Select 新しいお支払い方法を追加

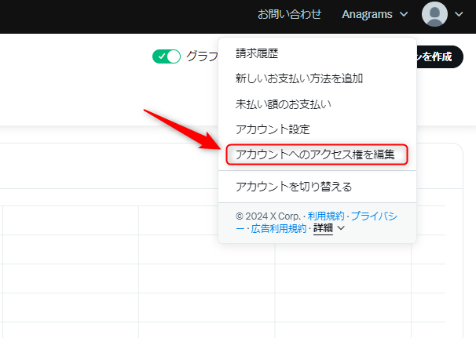[298, 78]
